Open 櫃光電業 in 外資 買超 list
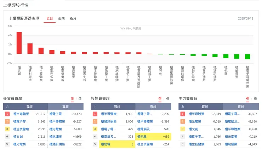The image size is (262, 149). click(19, 144)
